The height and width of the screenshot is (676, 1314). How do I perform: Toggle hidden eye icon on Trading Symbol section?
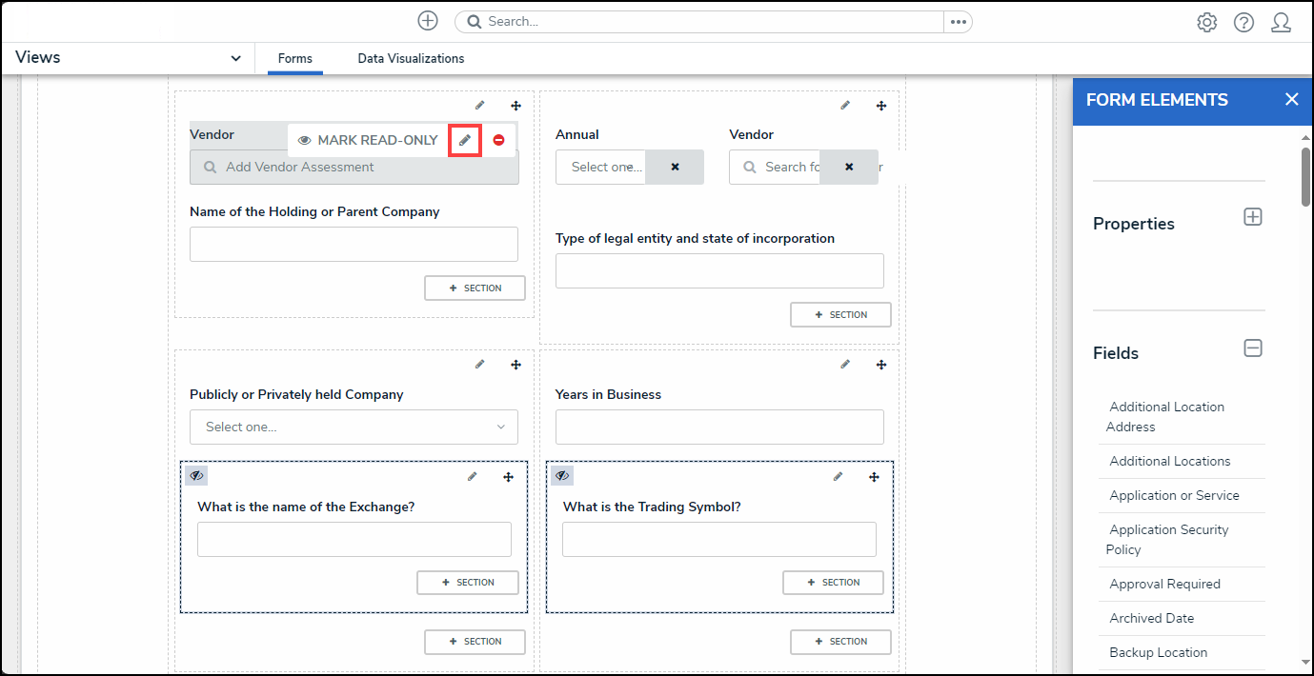(x=562, y=475)
